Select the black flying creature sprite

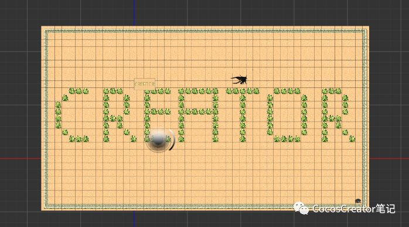(x=239, y=80)
